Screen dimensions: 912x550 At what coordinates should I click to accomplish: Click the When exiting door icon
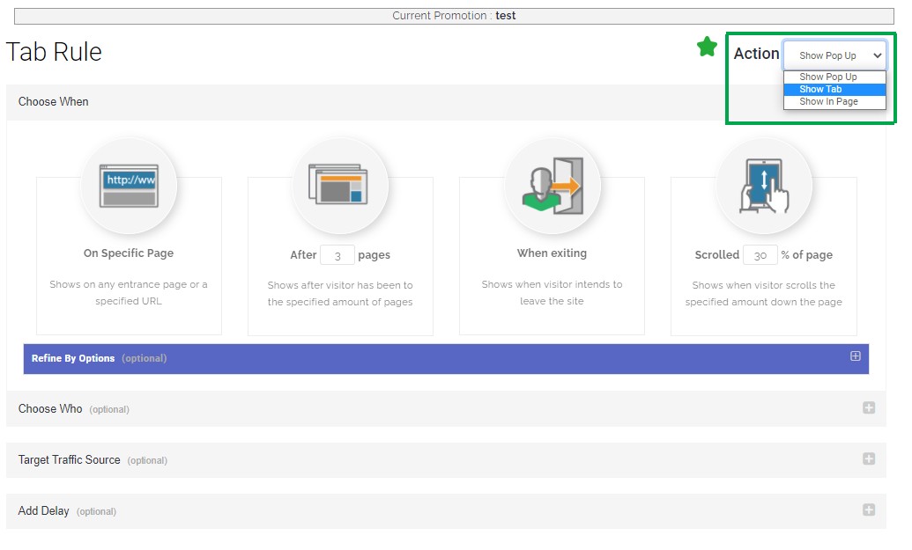point(552,186)
